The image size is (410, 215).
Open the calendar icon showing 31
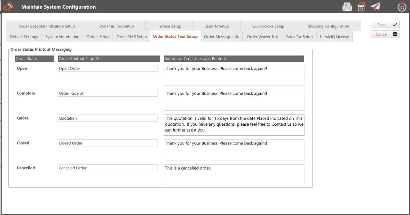(x=361, y=7)
